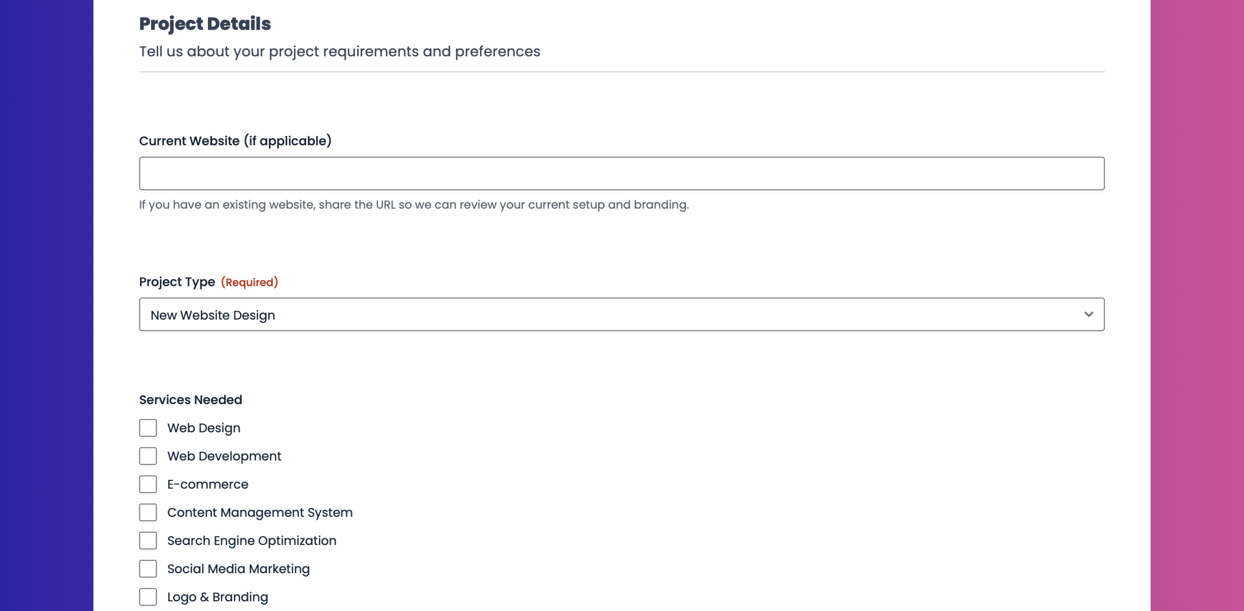Click the red "(Required)" indicator text

[x=249, y=282]
